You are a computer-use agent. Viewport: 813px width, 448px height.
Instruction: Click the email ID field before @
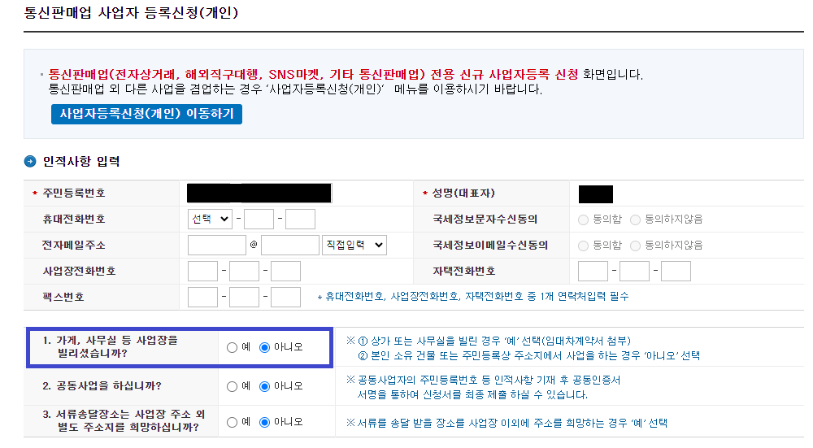pyautogui.click(x=217, y=245)
